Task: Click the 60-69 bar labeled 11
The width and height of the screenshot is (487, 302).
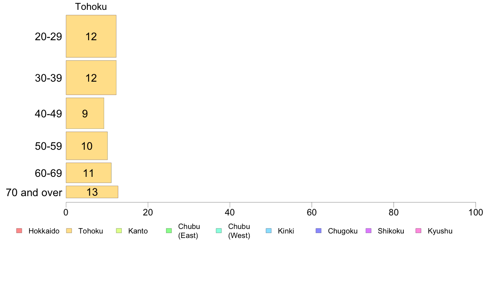Action: pos(89,173)
